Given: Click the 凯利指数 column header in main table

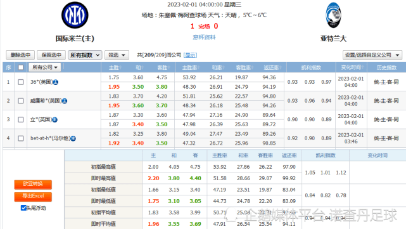Looking at the screenshot, I should (x=311, y=68).
